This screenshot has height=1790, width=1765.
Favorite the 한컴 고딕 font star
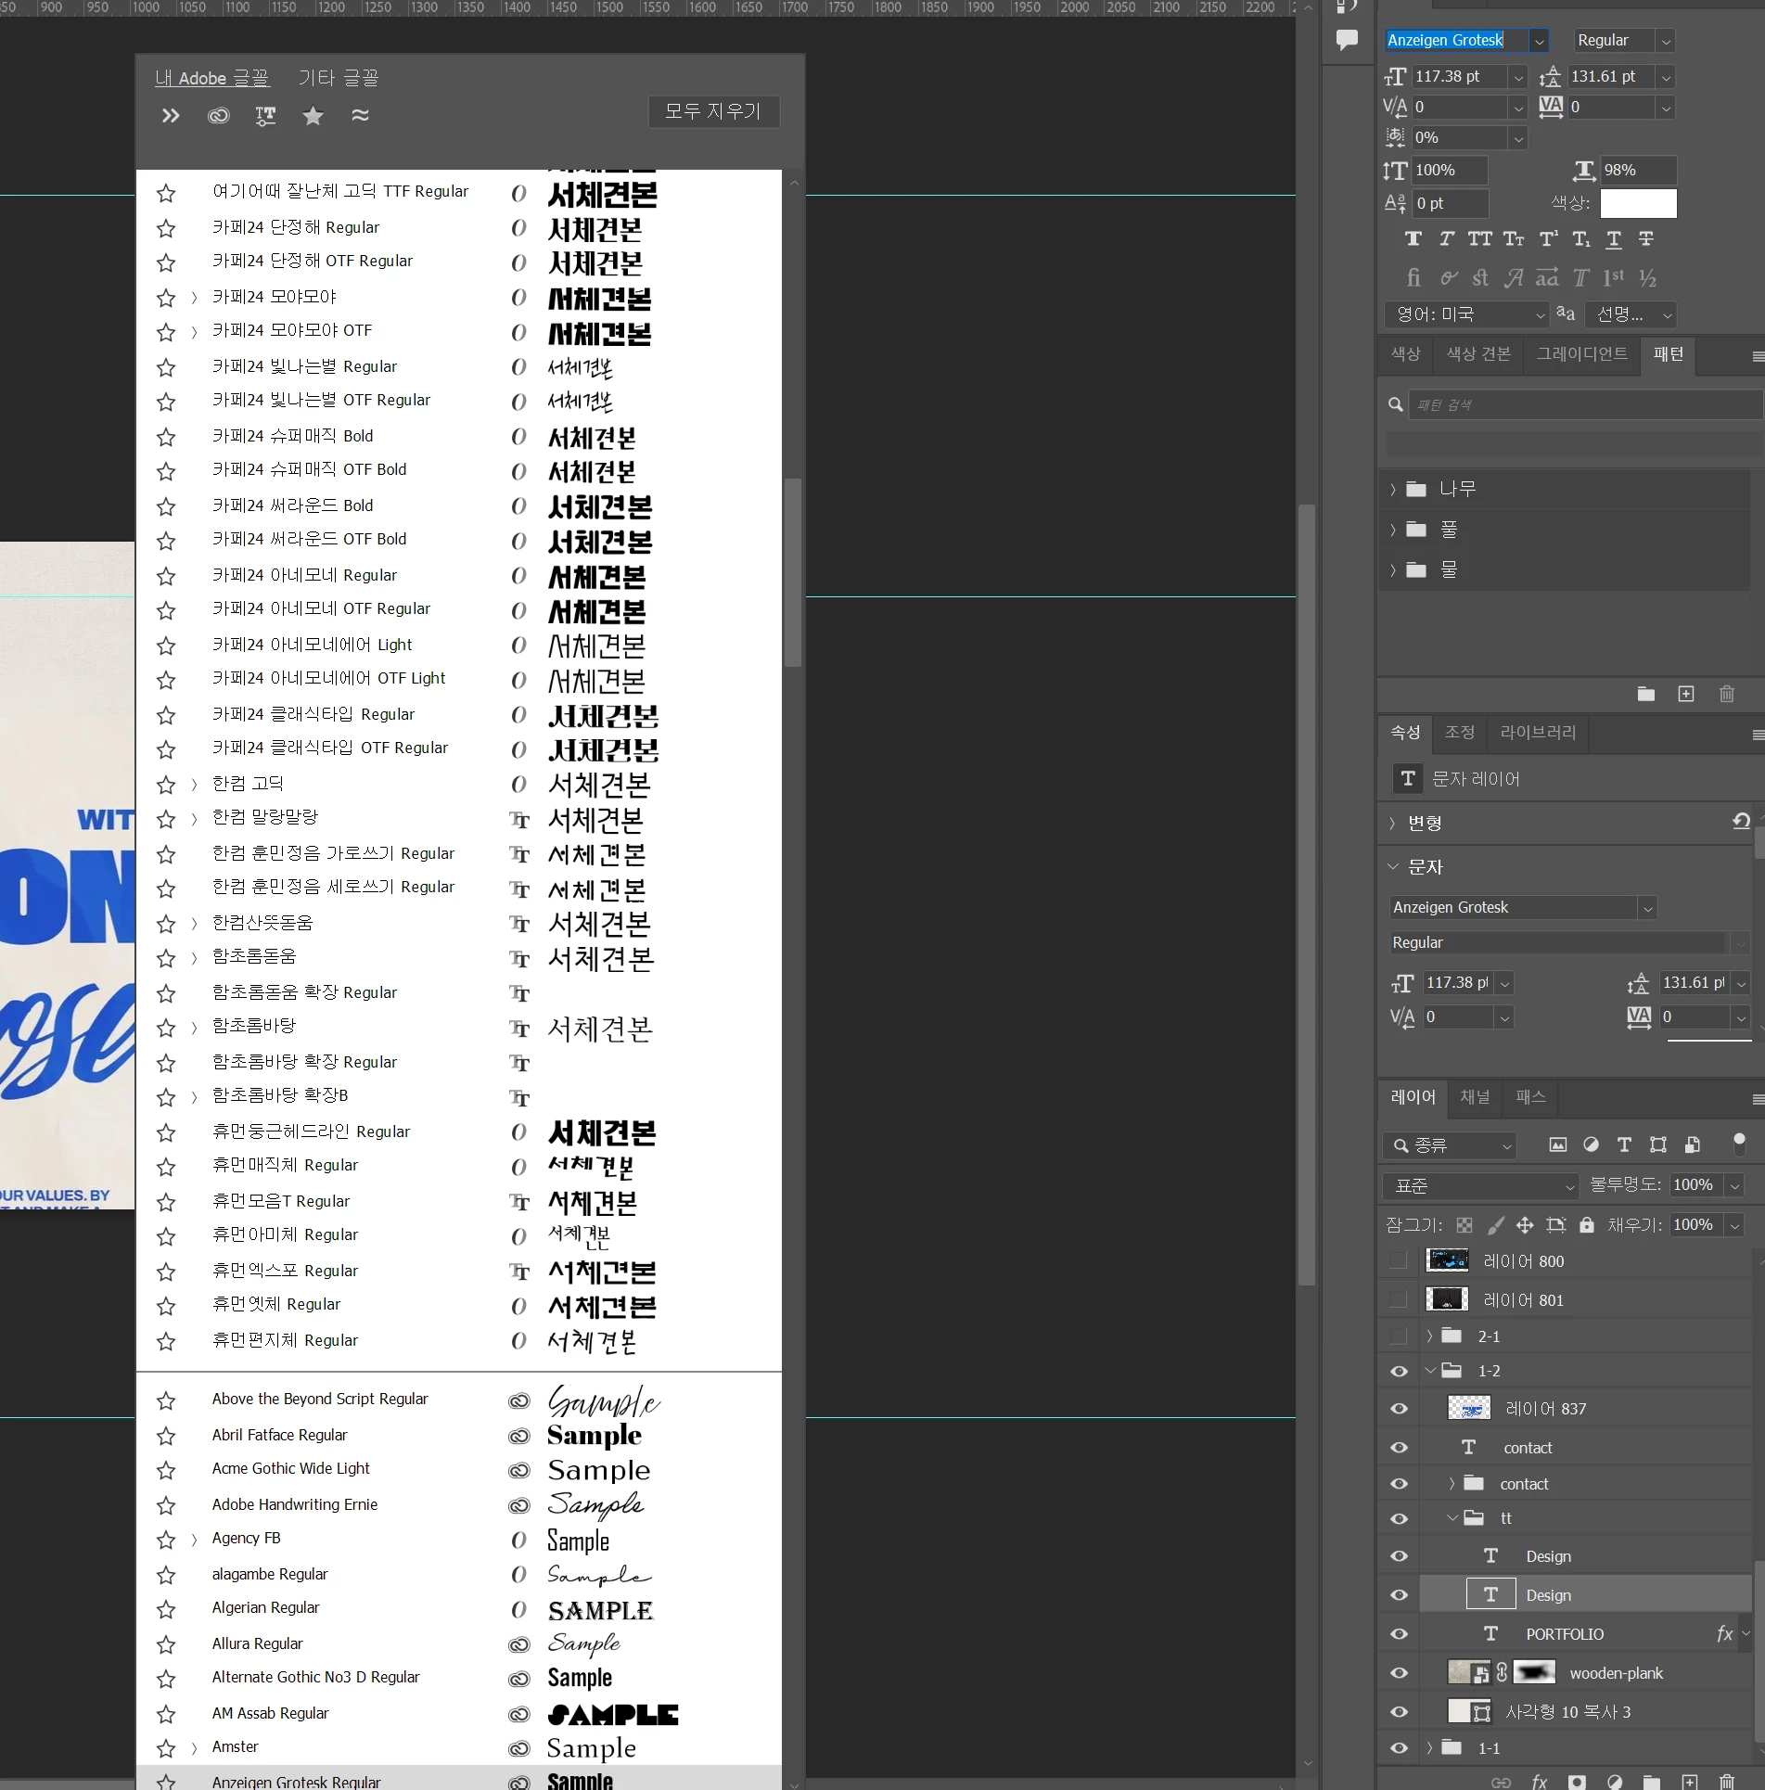pos(166,786)
